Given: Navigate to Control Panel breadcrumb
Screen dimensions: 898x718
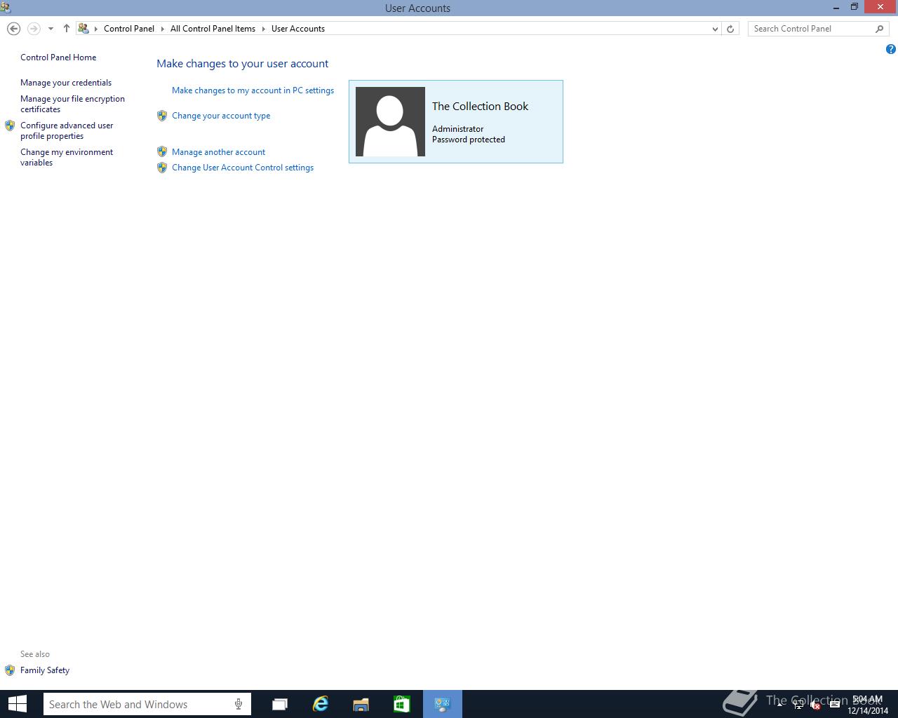Looking at the screenshot, I should 129,29.
